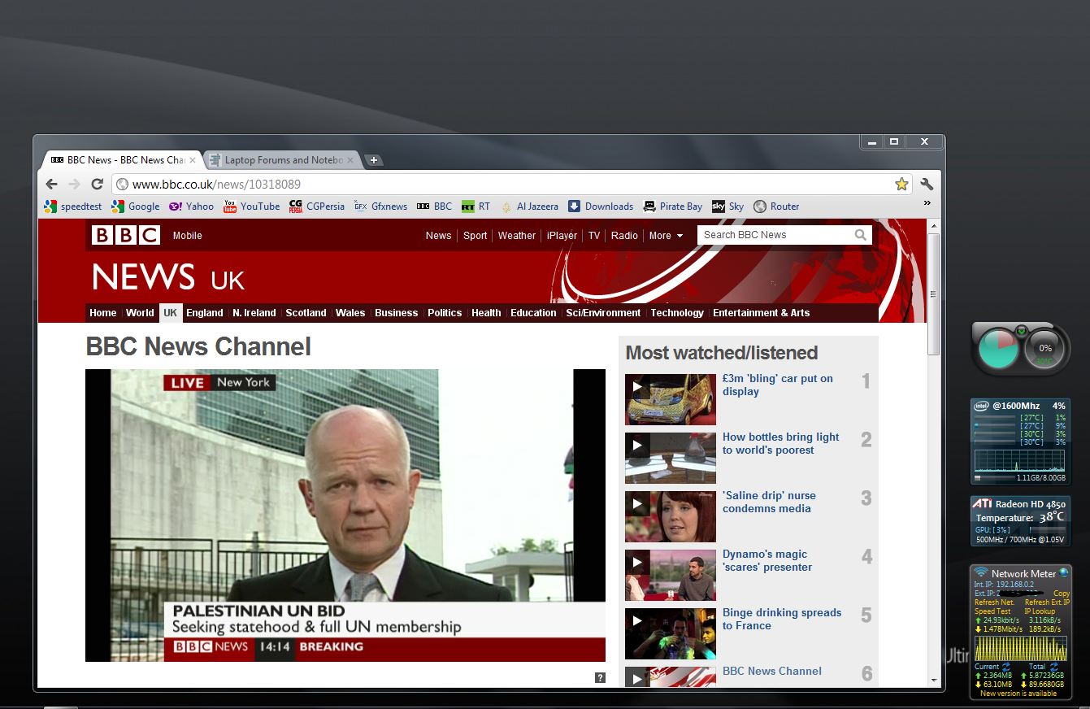Play the Dynamo's magic video thumbnail
1090x709 pixels.
tap(671, 575)
